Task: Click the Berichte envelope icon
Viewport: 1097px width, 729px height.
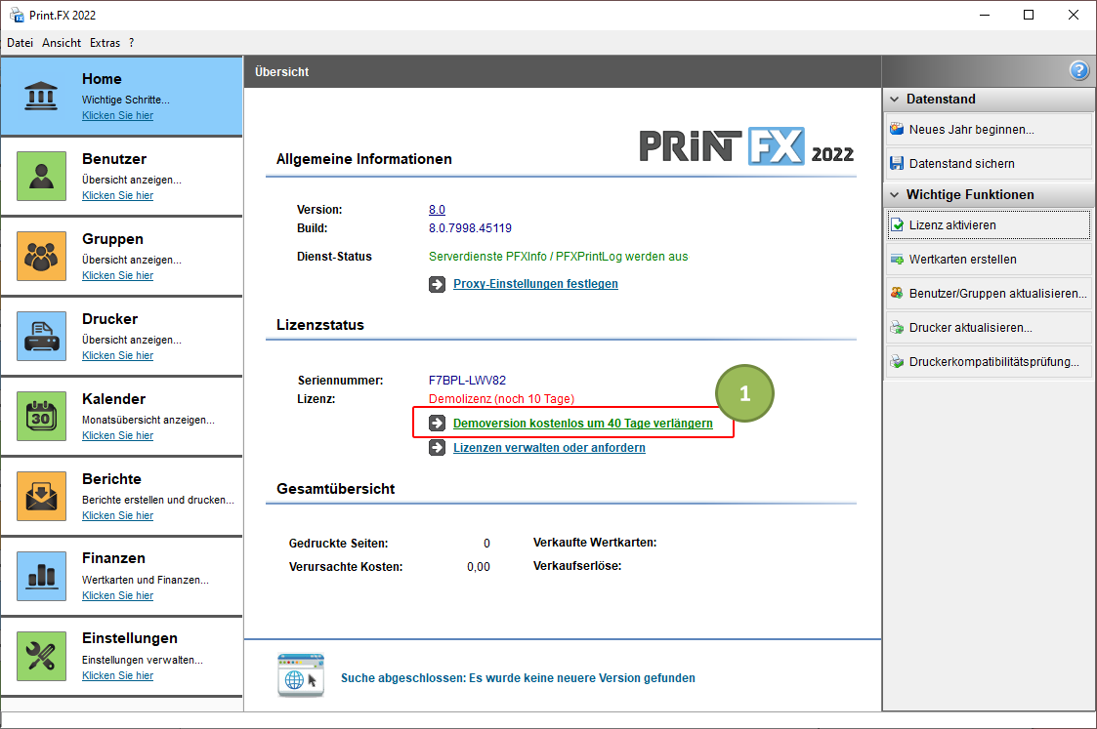Action: 41,497
